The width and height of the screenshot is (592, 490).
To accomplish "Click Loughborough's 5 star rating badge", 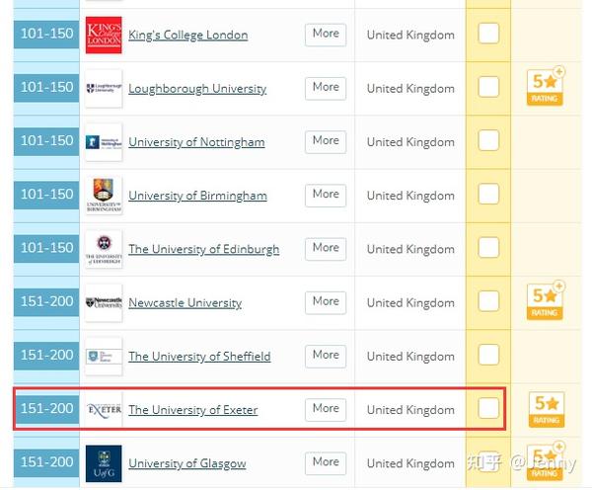I will pyautogui.click(x=546, y=87).
